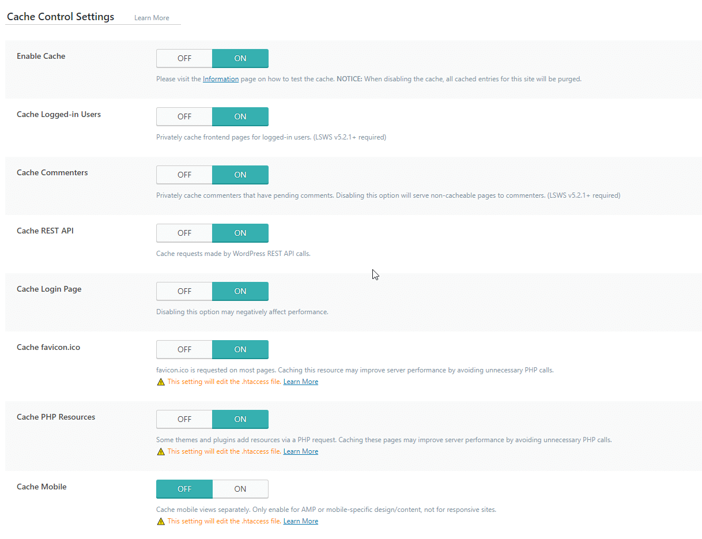The image size is (702, 539).
Task: Select ON for Cache Logged-in Users
Action: tap(240, 116)
